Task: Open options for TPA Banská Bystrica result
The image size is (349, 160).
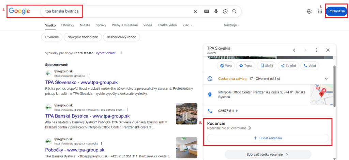Action: point(128,110)
